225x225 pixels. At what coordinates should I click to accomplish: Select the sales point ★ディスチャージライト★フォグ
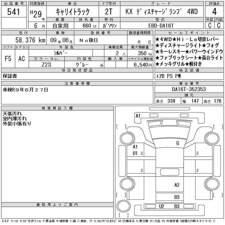coord(187,45)
